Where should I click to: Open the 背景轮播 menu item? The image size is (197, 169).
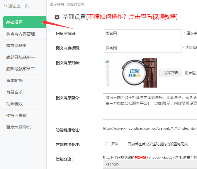click(14, 81)
